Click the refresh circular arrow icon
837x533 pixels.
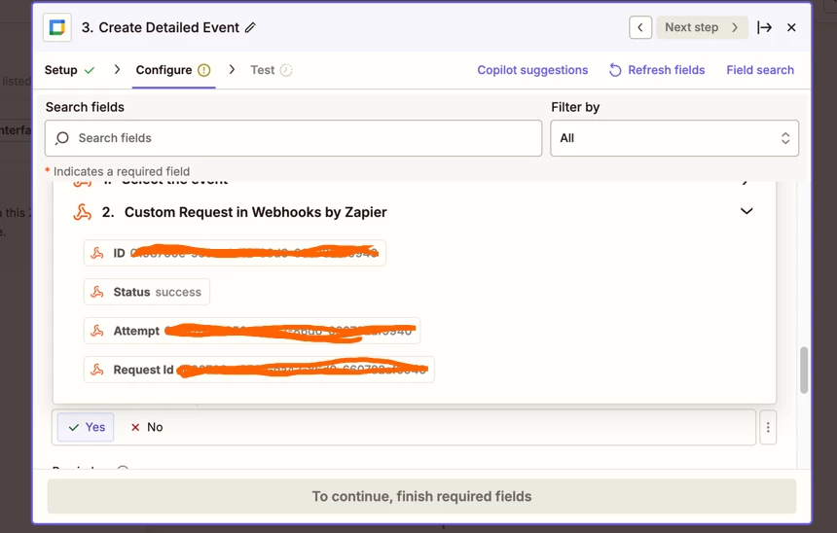[x=615, y=70]
